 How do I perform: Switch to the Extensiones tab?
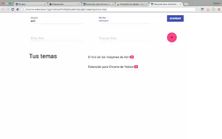[65, 4]
